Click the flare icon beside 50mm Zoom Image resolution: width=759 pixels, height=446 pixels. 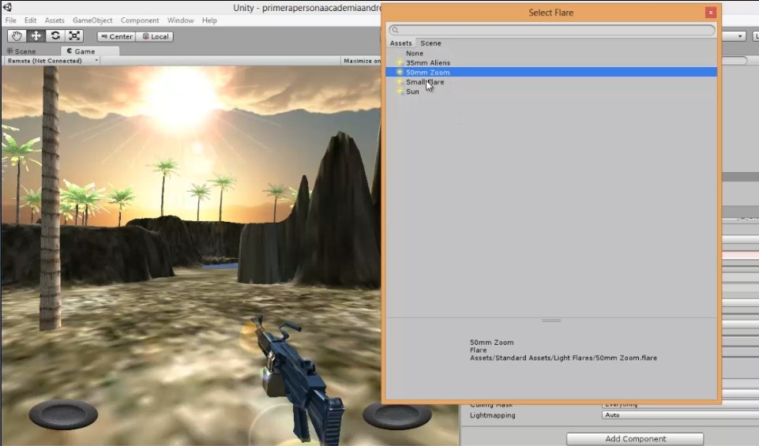[400, 72]
